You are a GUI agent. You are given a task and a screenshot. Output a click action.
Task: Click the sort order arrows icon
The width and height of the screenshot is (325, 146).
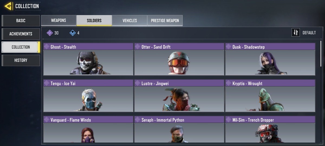(x=295, y=32)
